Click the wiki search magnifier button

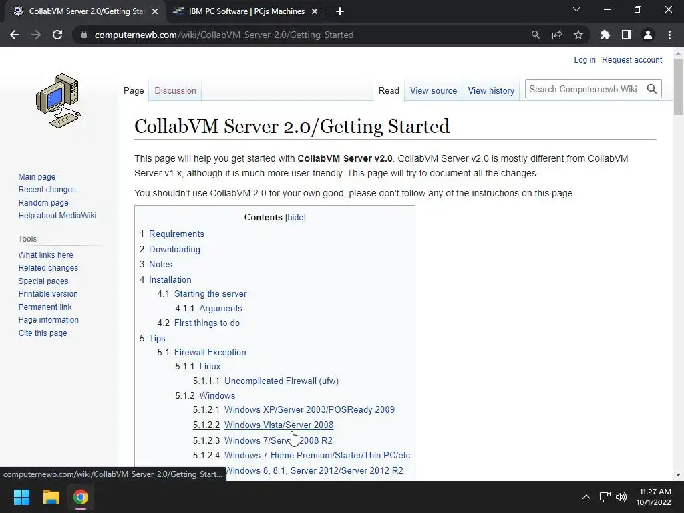652,89
